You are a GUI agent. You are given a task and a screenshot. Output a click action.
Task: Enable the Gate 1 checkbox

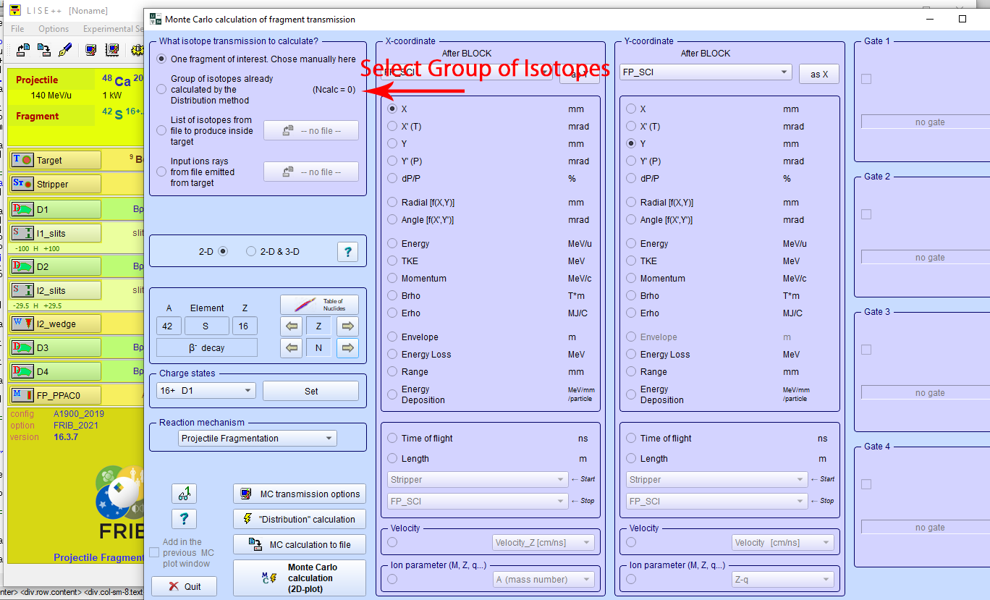(866, 79)
